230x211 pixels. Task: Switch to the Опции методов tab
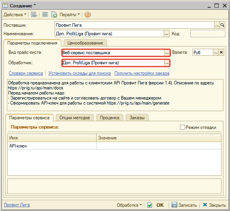click(74, 118)
